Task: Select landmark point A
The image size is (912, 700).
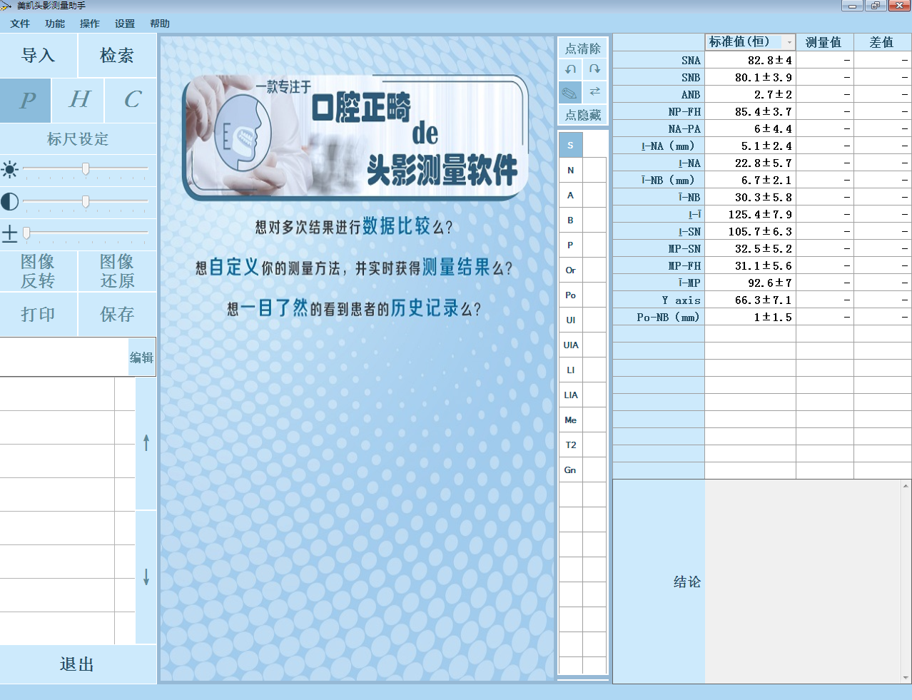Action: [570, 195]
